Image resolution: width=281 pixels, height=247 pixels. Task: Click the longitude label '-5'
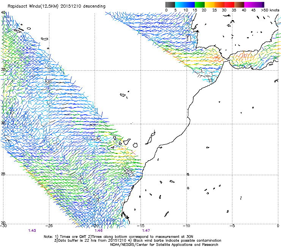(x=232, y=226)
